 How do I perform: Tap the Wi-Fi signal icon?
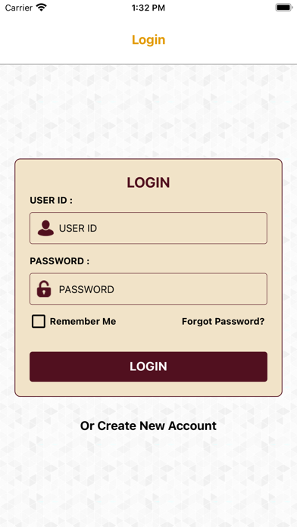click(42, 8)
